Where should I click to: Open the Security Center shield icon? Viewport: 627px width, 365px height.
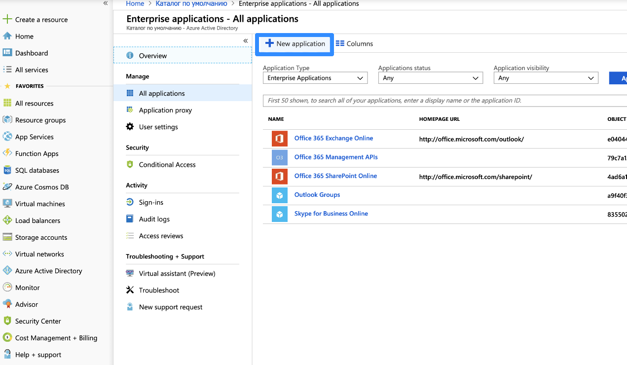pos(7,321)
